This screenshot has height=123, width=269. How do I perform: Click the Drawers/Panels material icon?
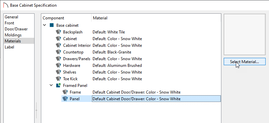(58, 59)
